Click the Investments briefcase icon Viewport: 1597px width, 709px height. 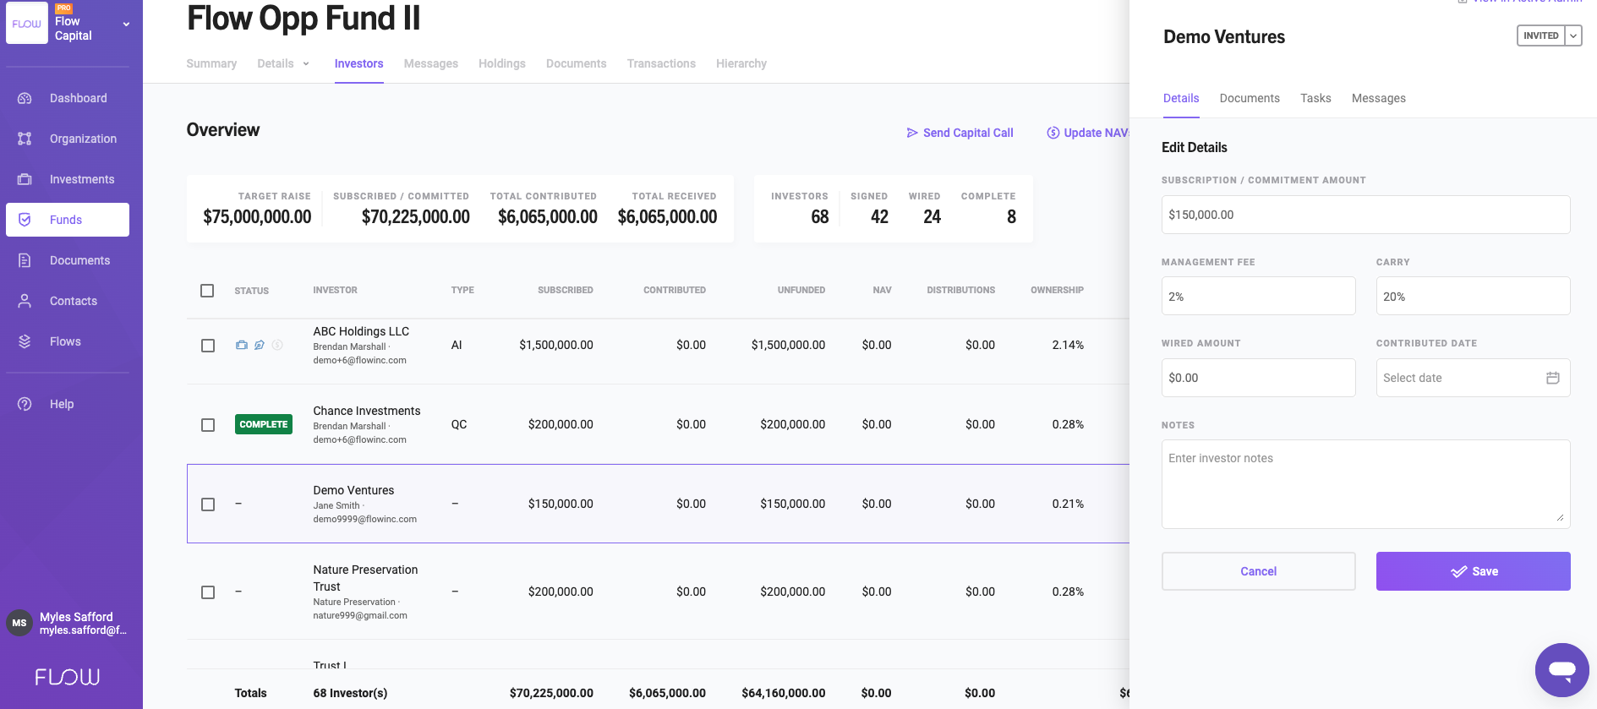tap(25, 179)
